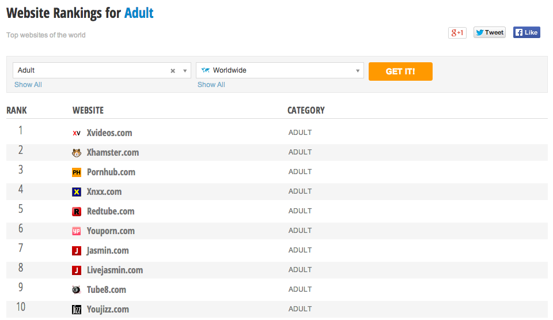Open the Youjizz.com website link

108,310
